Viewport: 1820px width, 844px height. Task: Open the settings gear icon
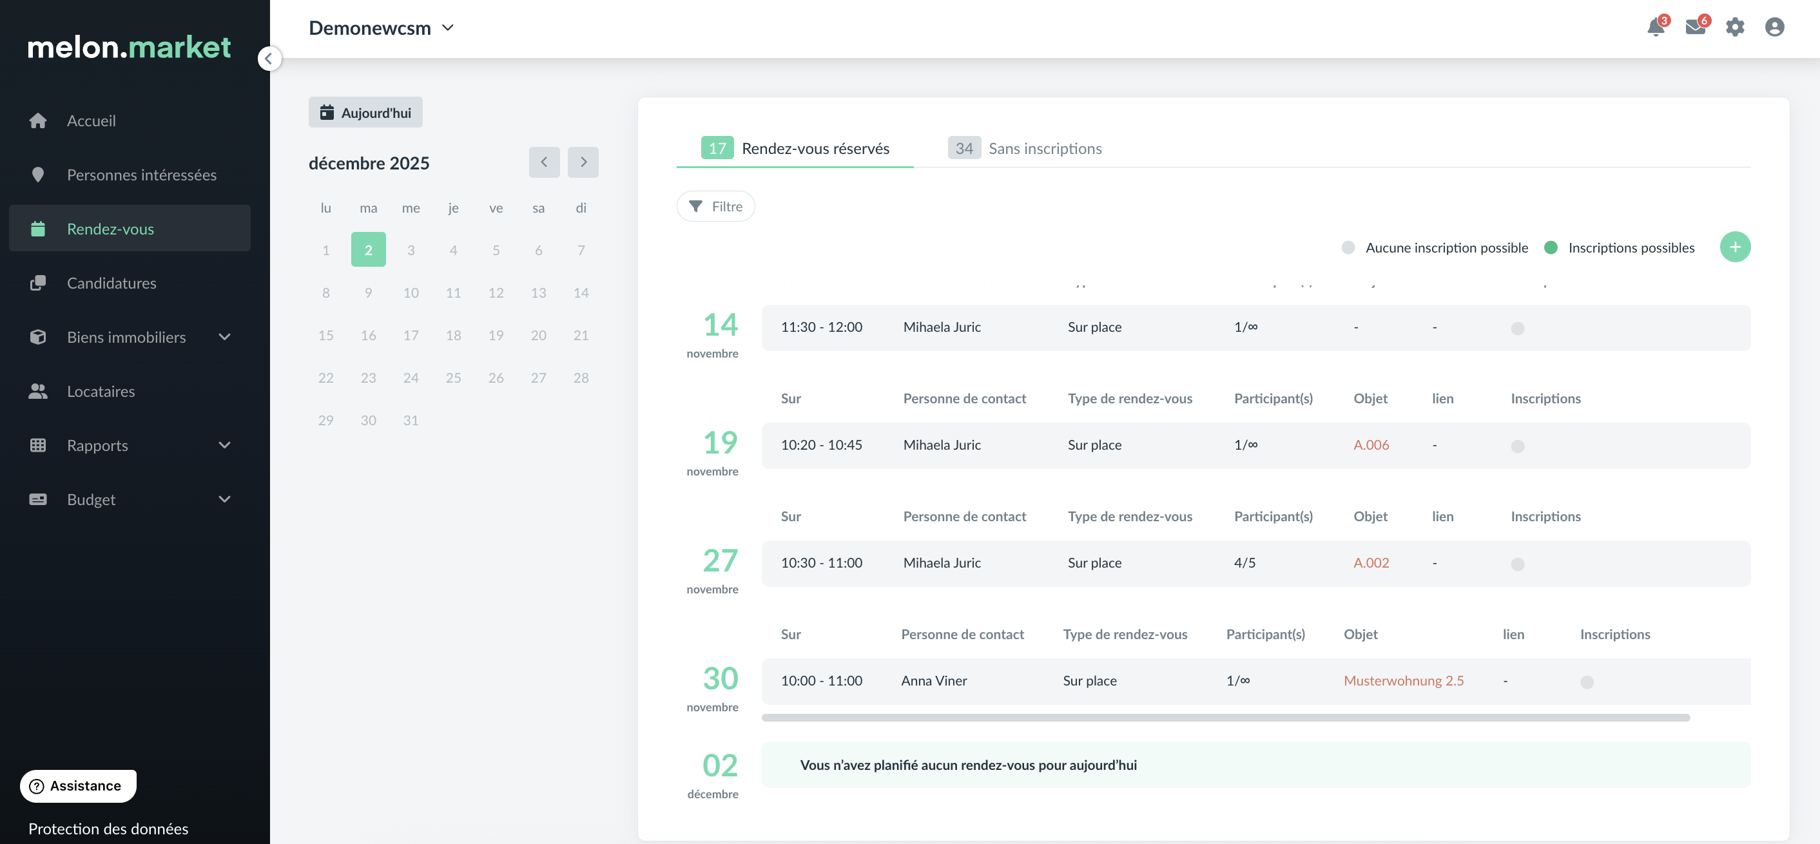coord(1734,28)
